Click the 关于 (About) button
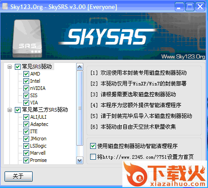Image resolution: width=208 pixels, height=188 pixels. tap(18, 176)
